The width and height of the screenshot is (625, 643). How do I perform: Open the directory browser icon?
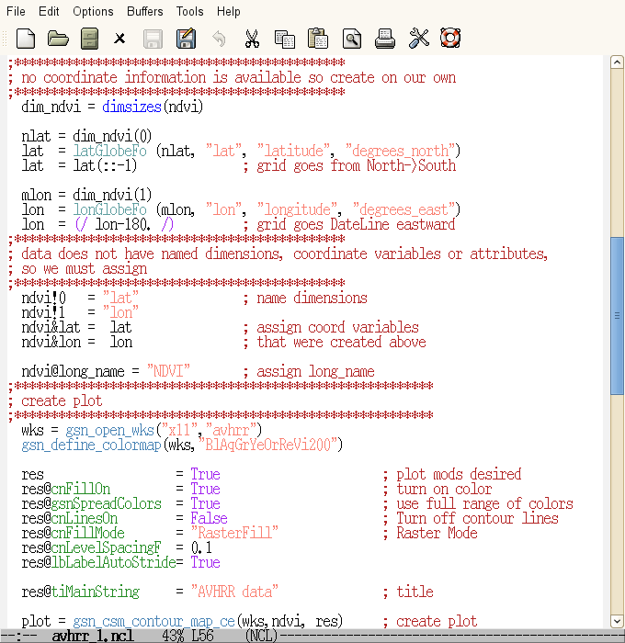click(89, 39)
